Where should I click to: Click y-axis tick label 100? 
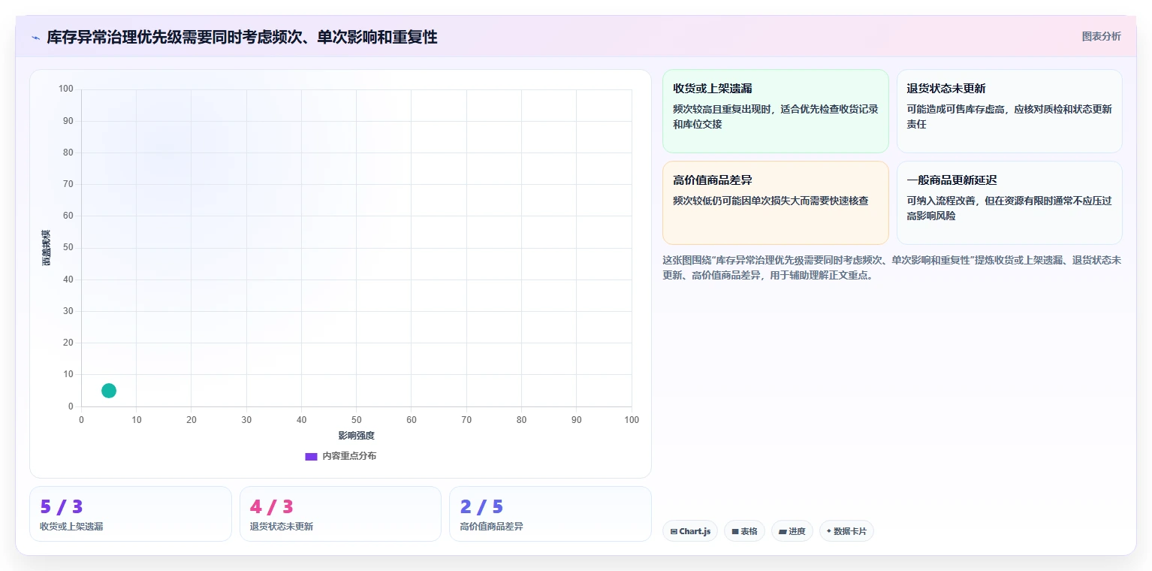pyautogui.click(x=66, y=89)
